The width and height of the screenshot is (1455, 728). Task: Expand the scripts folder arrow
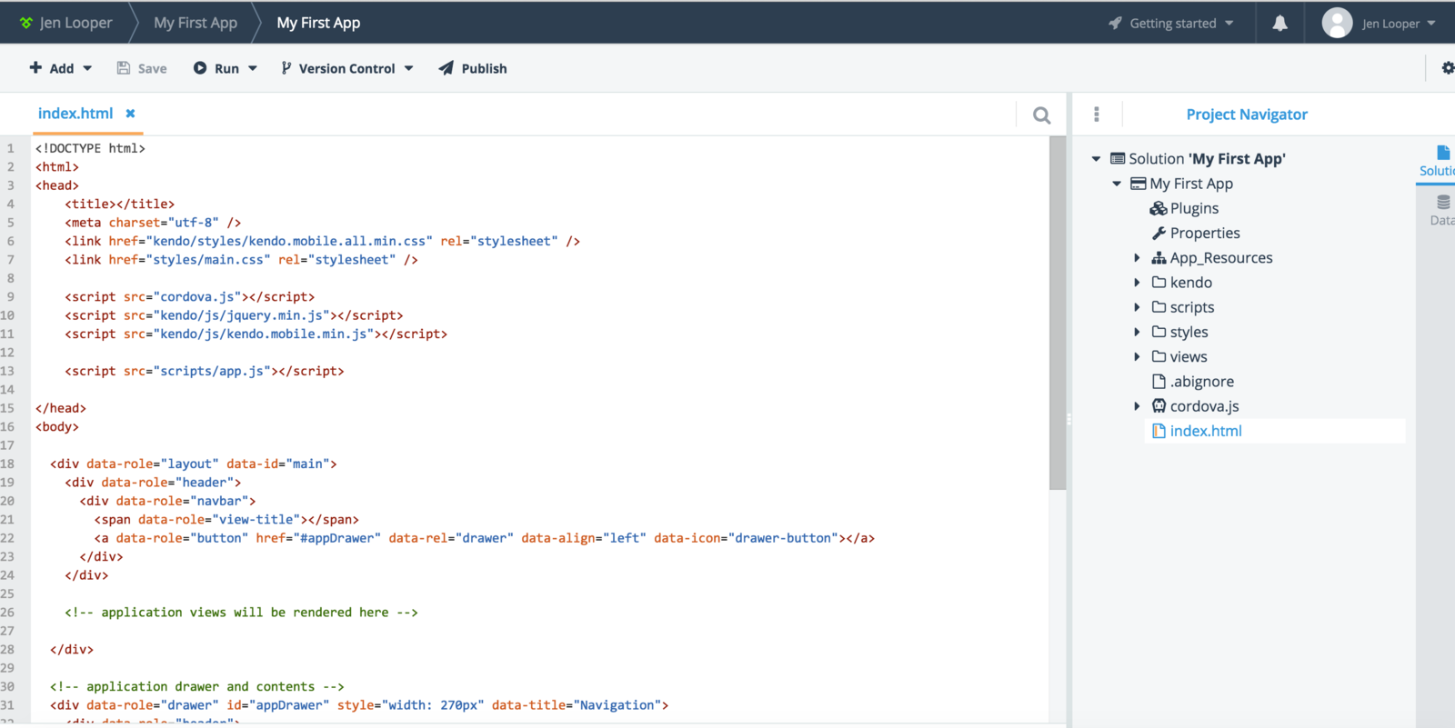(x=1137, y=307)
